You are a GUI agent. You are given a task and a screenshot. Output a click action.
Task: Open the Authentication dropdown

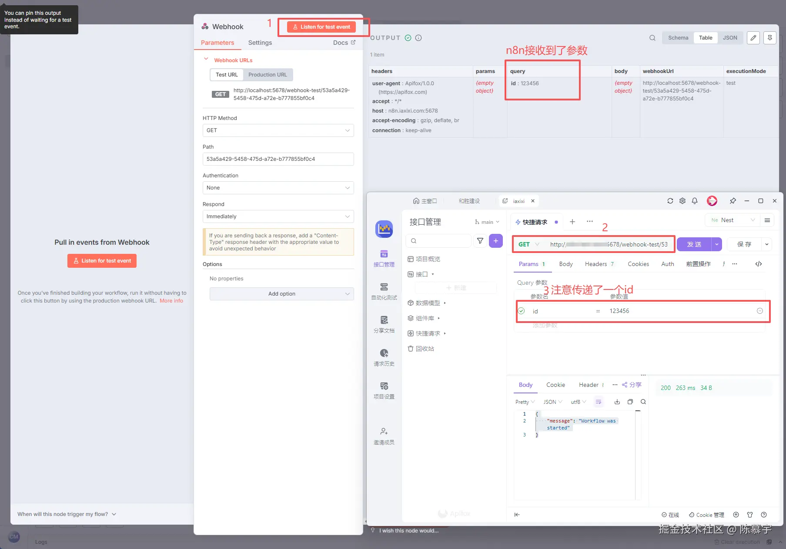coord(278,188)
